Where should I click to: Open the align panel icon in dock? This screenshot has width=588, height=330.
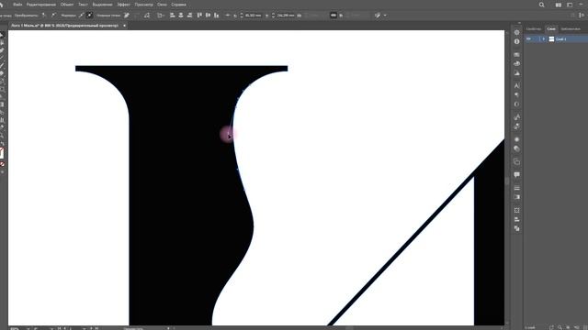click(x=516, y=219)
